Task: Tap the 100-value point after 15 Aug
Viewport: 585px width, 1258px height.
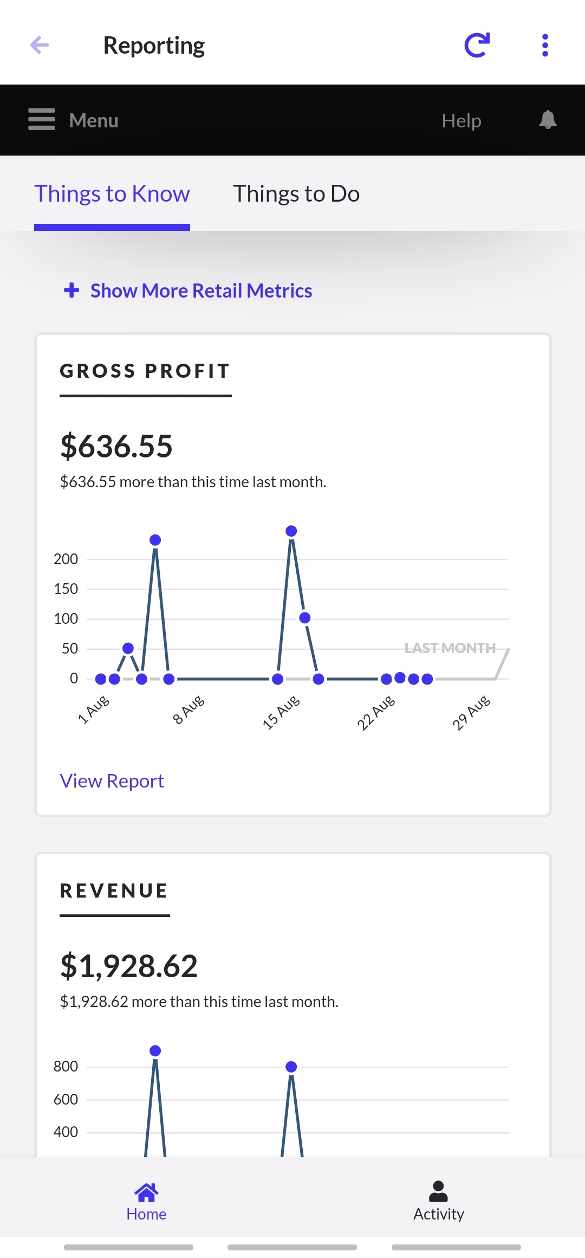Action: pyautogui.click(x=305, y=618)
